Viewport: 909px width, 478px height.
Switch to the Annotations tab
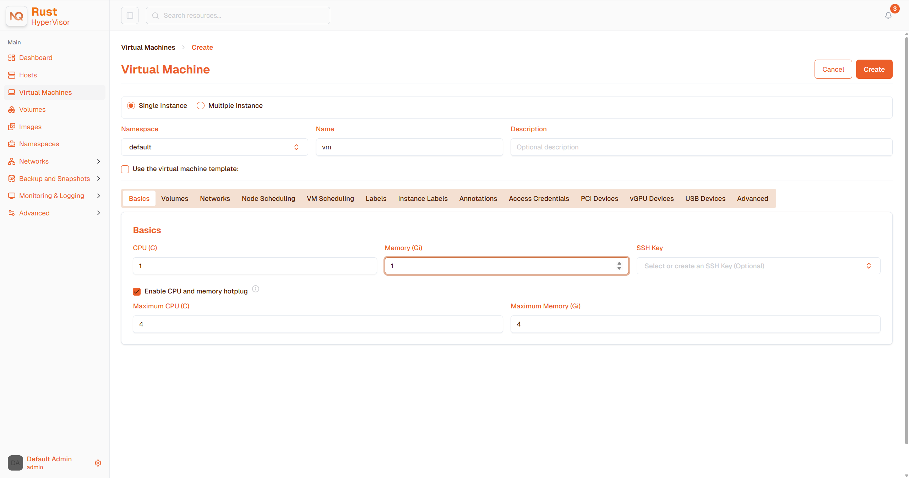(478, 199)
